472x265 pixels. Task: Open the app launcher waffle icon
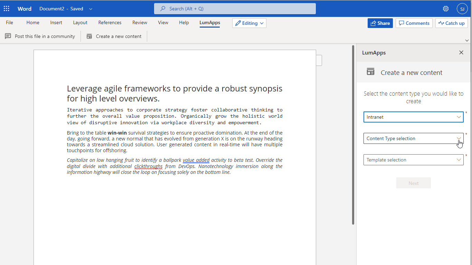[x=7, y=9]
